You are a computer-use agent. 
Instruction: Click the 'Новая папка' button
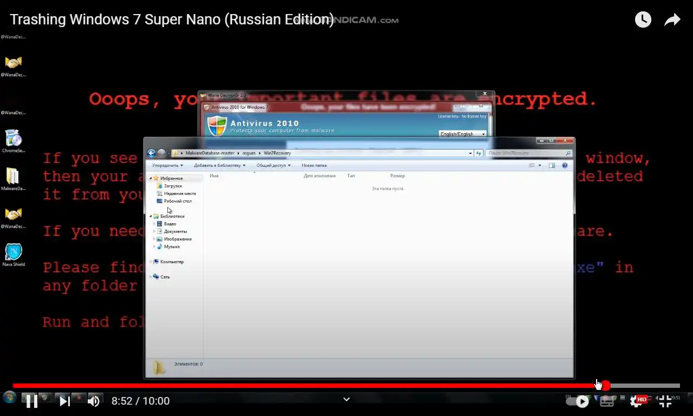tap(314, 165)
